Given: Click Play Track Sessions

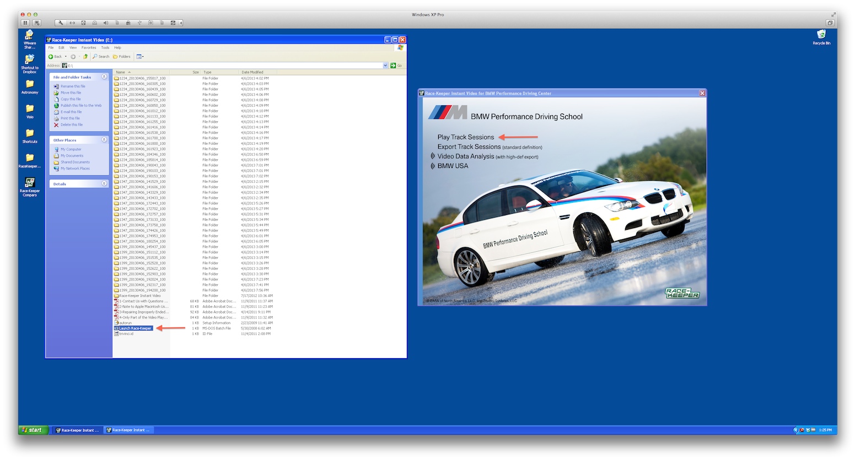Looking at the screenshot, I should click(x=466, y=137).
